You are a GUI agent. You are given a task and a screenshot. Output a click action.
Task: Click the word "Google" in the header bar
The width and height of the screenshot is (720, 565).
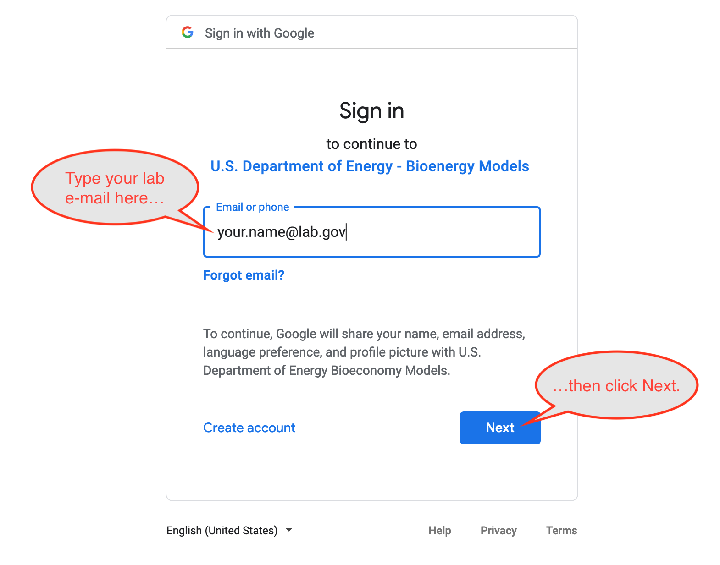(x=294, y=33)
